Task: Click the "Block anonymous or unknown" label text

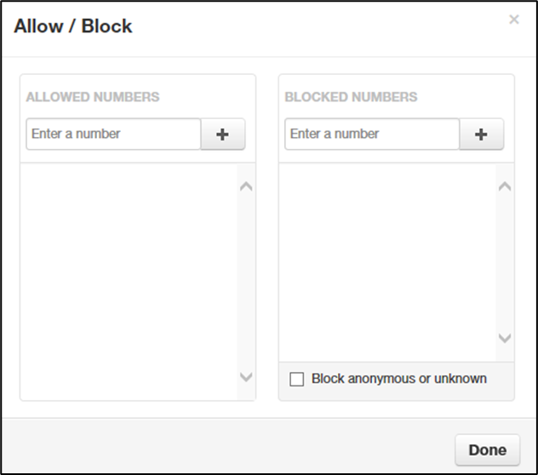Action: (x=399, y=379)
